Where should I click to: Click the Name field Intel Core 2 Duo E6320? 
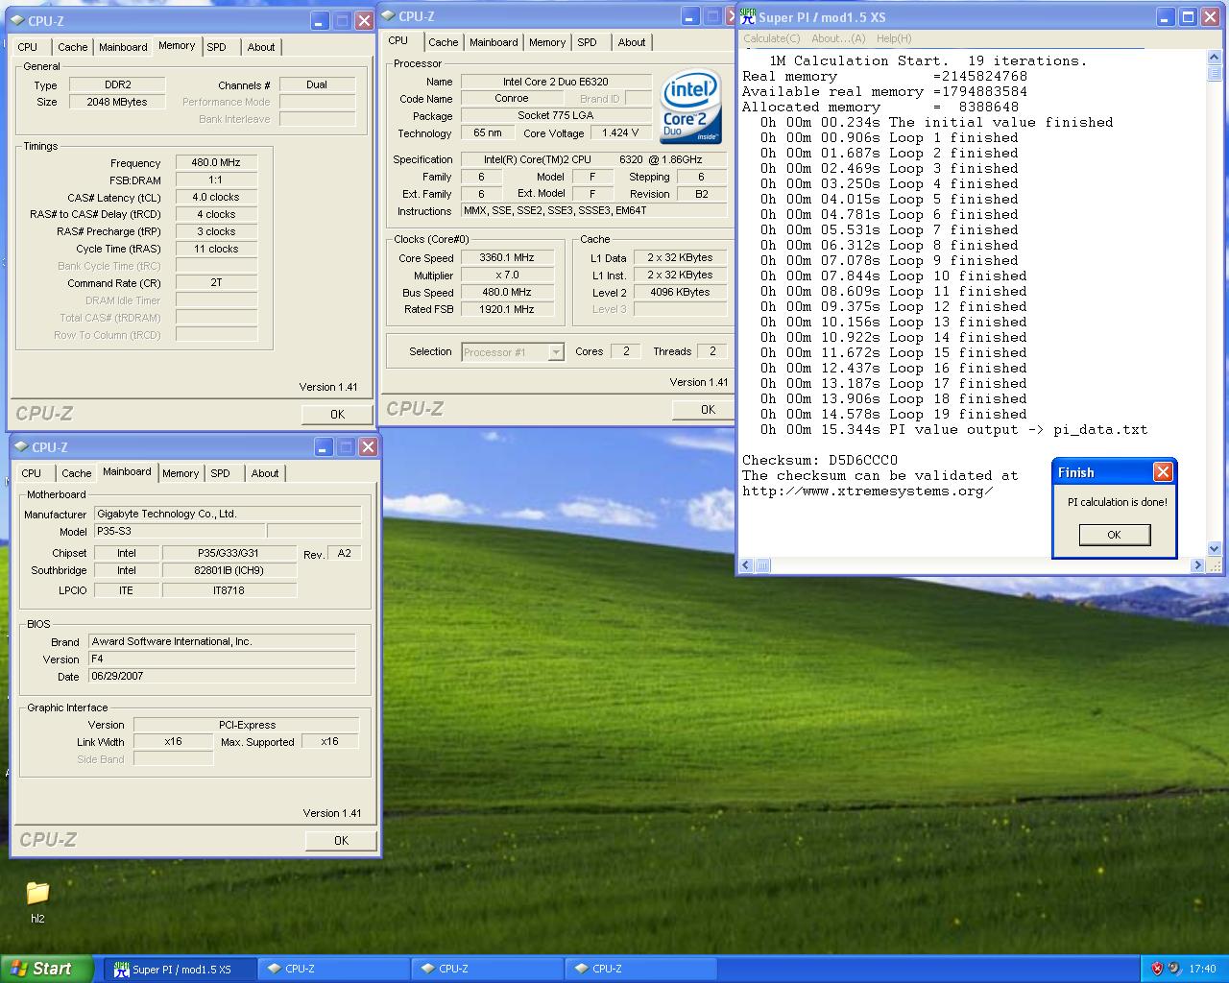[x=556, y=82]
